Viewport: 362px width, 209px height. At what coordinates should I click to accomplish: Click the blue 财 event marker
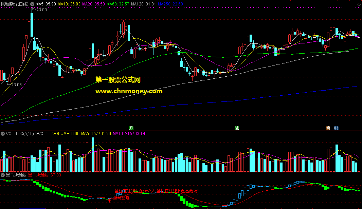pos(336,128)
